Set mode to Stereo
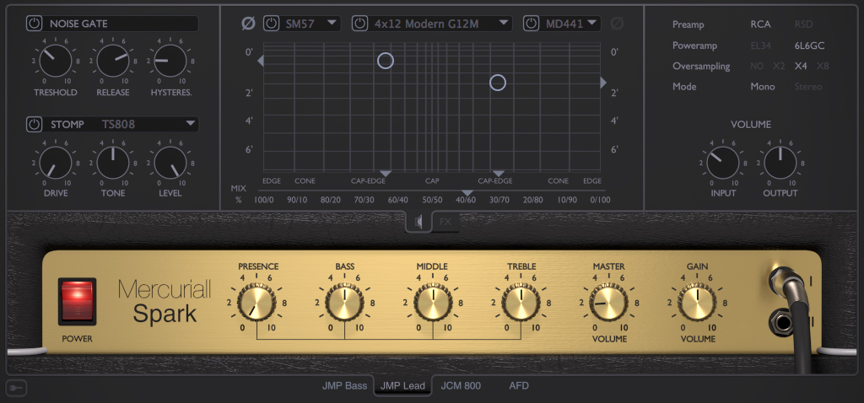 pyautogui.click(x=807, y=87)
